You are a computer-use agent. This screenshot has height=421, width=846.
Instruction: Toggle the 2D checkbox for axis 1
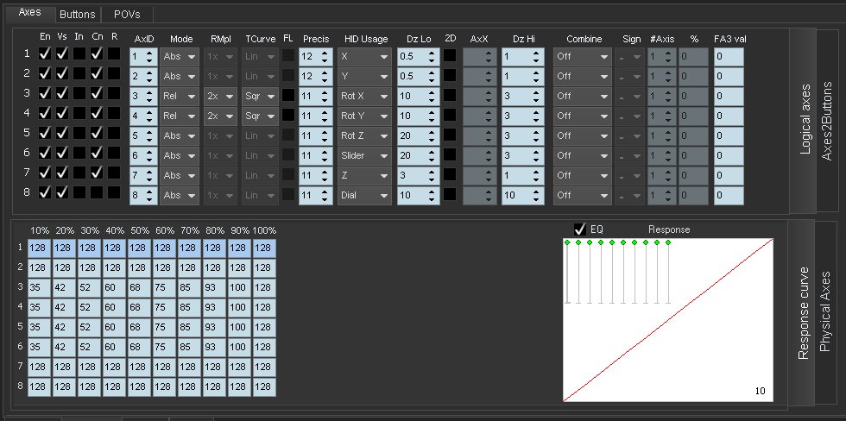pos(450,54)
